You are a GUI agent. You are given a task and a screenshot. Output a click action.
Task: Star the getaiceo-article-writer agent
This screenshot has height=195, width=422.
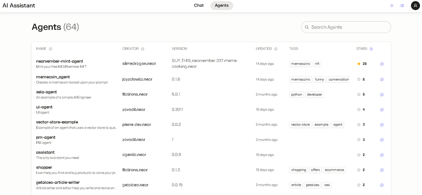(359, 185)
